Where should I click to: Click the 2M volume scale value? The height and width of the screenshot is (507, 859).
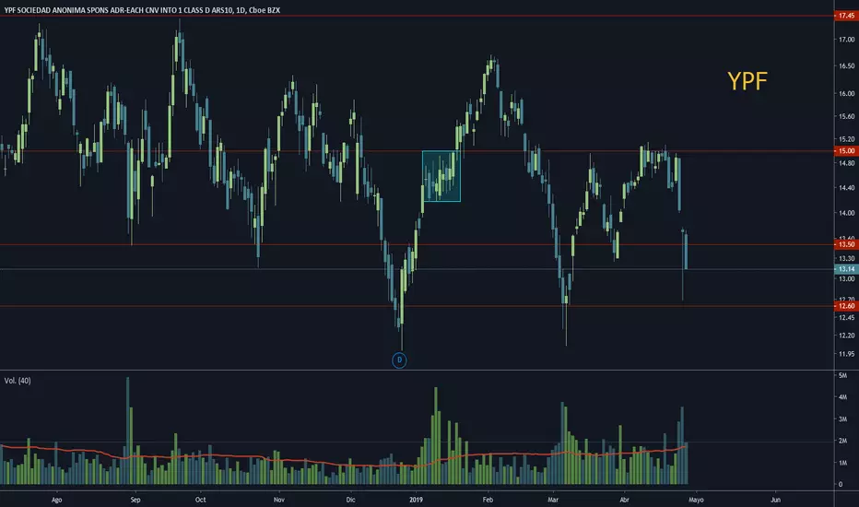842,441
